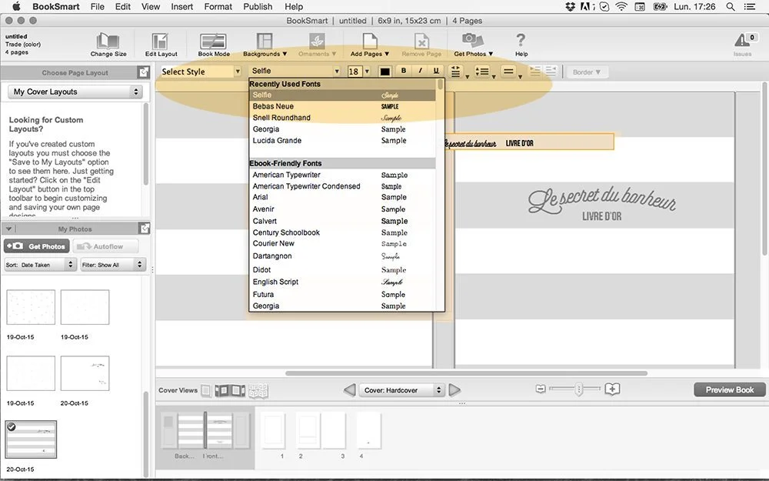Select page 4 thumbnail in filmstrip
The image size is (769, 481).
368,430
